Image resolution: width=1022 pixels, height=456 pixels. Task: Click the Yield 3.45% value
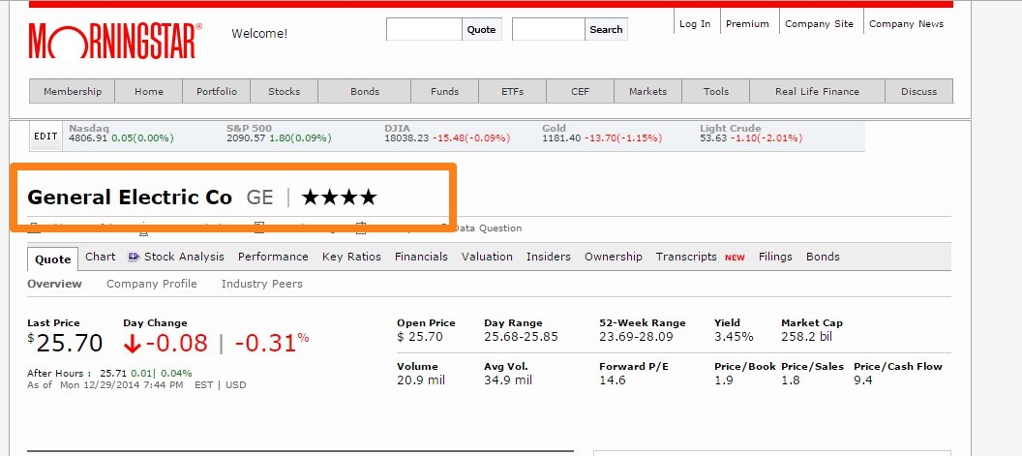(734, 337)
